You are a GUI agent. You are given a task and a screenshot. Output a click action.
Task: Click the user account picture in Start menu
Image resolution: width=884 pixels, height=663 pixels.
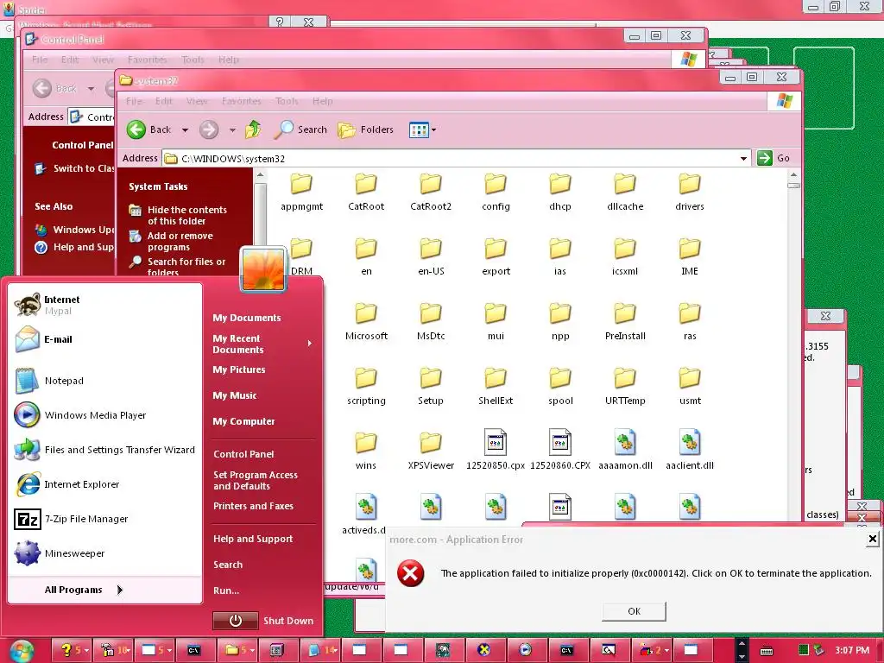click(262, 269)
